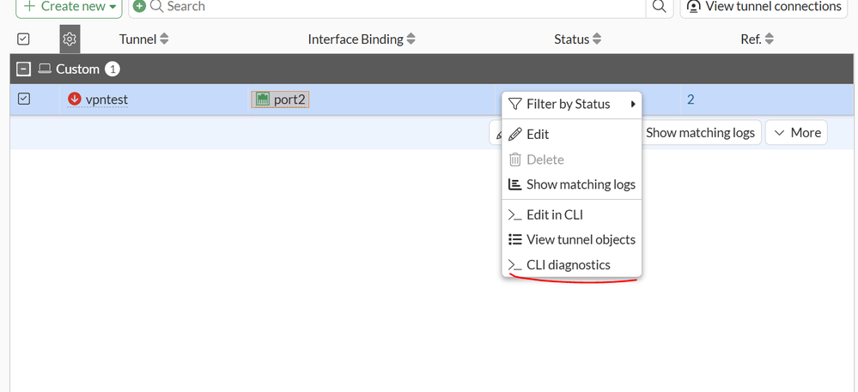Image resolution: width=858 pixels, height=392 pixels.
Task: Click the search magnifier icon
Action: 659,7
